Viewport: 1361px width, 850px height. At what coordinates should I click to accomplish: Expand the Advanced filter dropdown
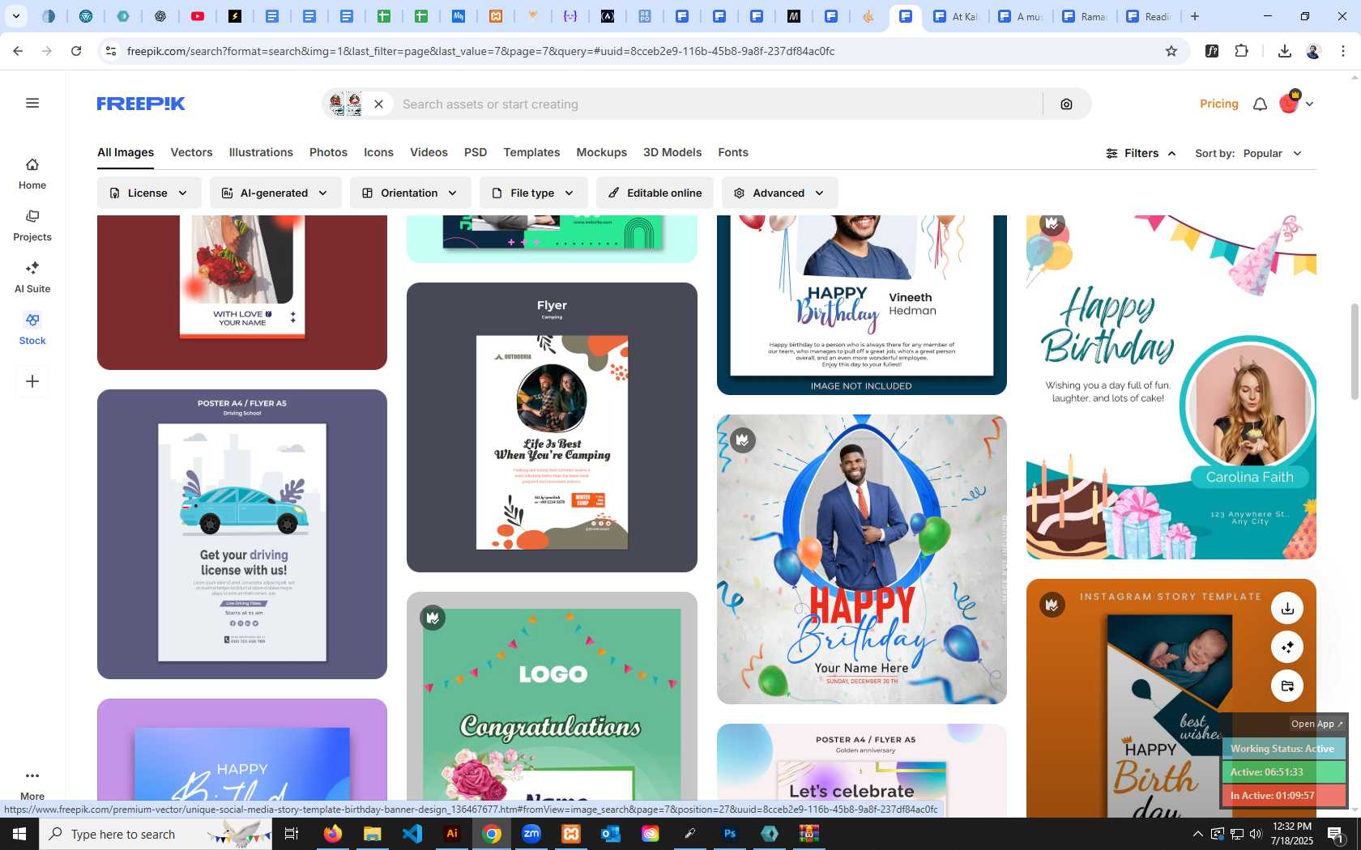pyautogui.click(x=779, y=193)
